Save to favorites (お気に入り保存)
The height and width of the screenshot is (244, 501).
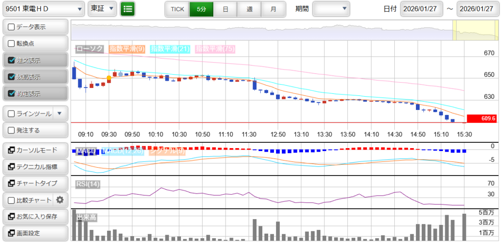[x=35, y=216]
